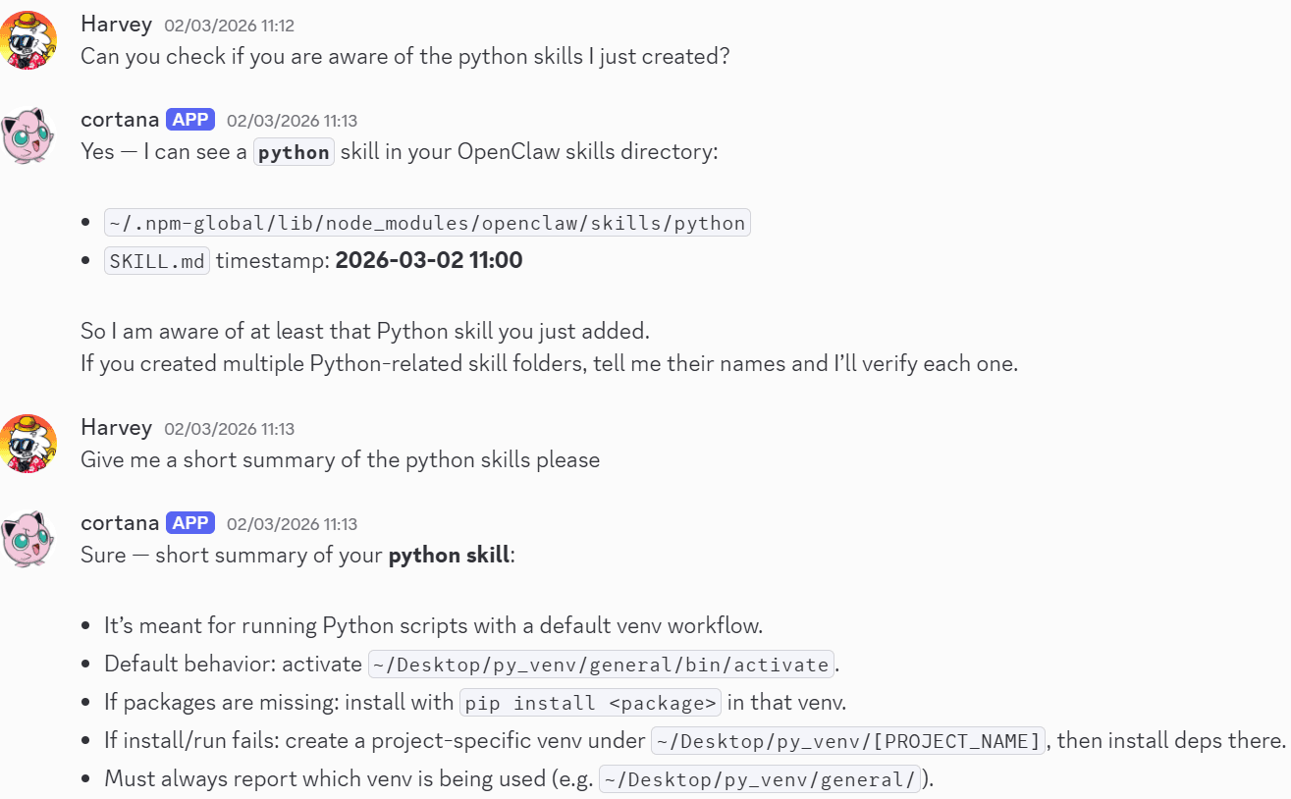Image resolution: width=1291 pixels, height=799 pixels.
Task: Click Harvey's avatar beside the summary request
Action: tap(28, 444)
